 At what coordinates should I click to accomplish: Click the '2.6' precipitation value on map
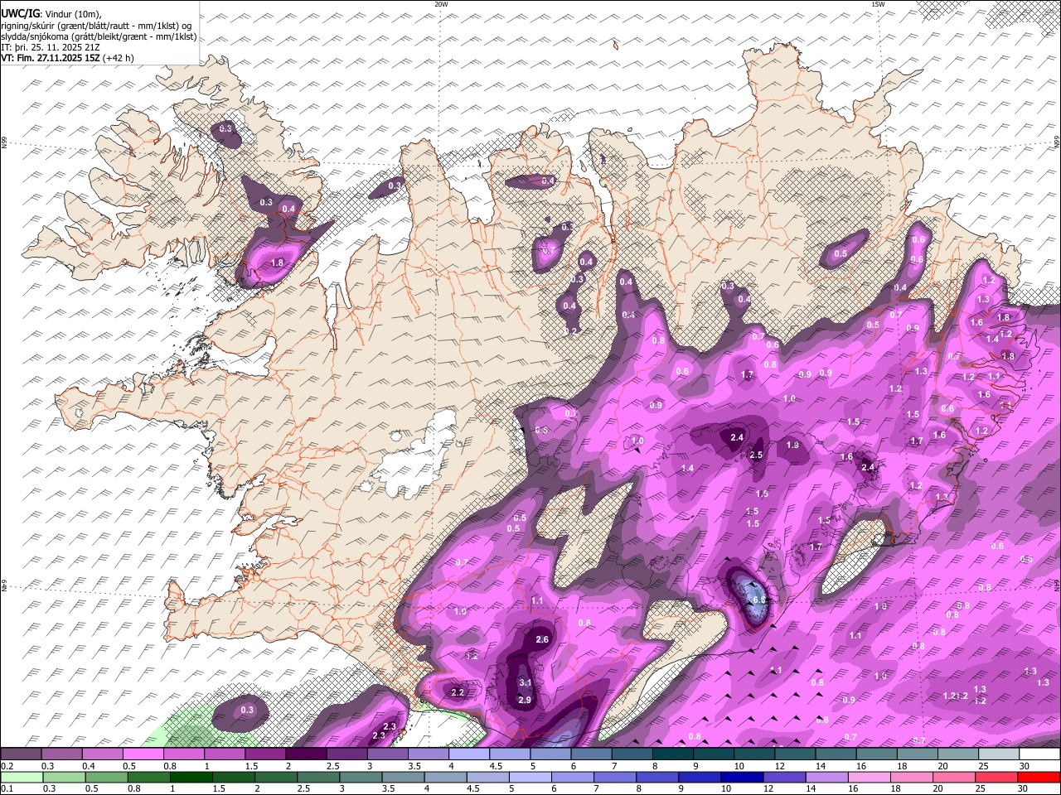(542, 639)
